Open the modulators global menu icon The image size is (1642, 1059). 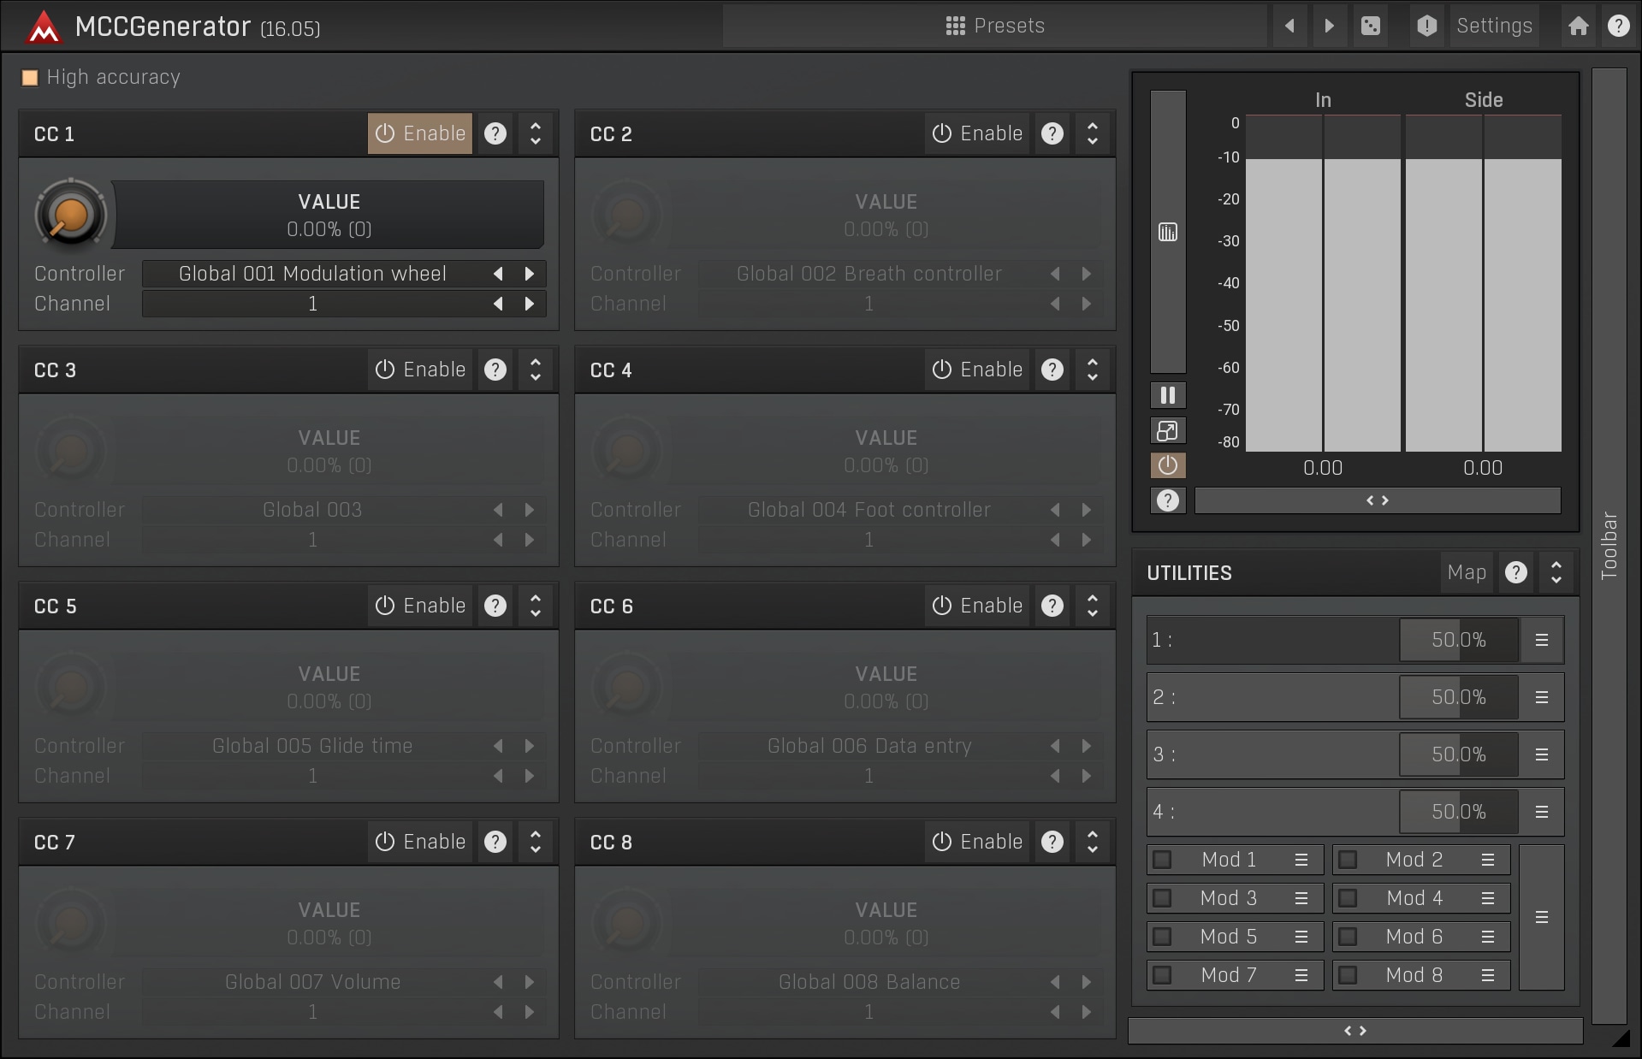click(x=1542, y=917)
